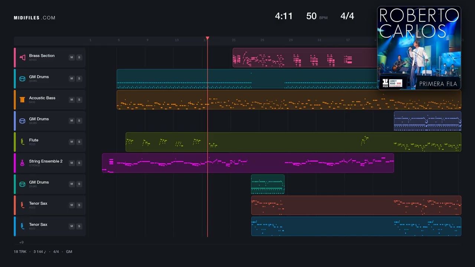Select the magenta String Ensemble 2 clip
This screenshot has width=475, height=267.
coord(248,163)
